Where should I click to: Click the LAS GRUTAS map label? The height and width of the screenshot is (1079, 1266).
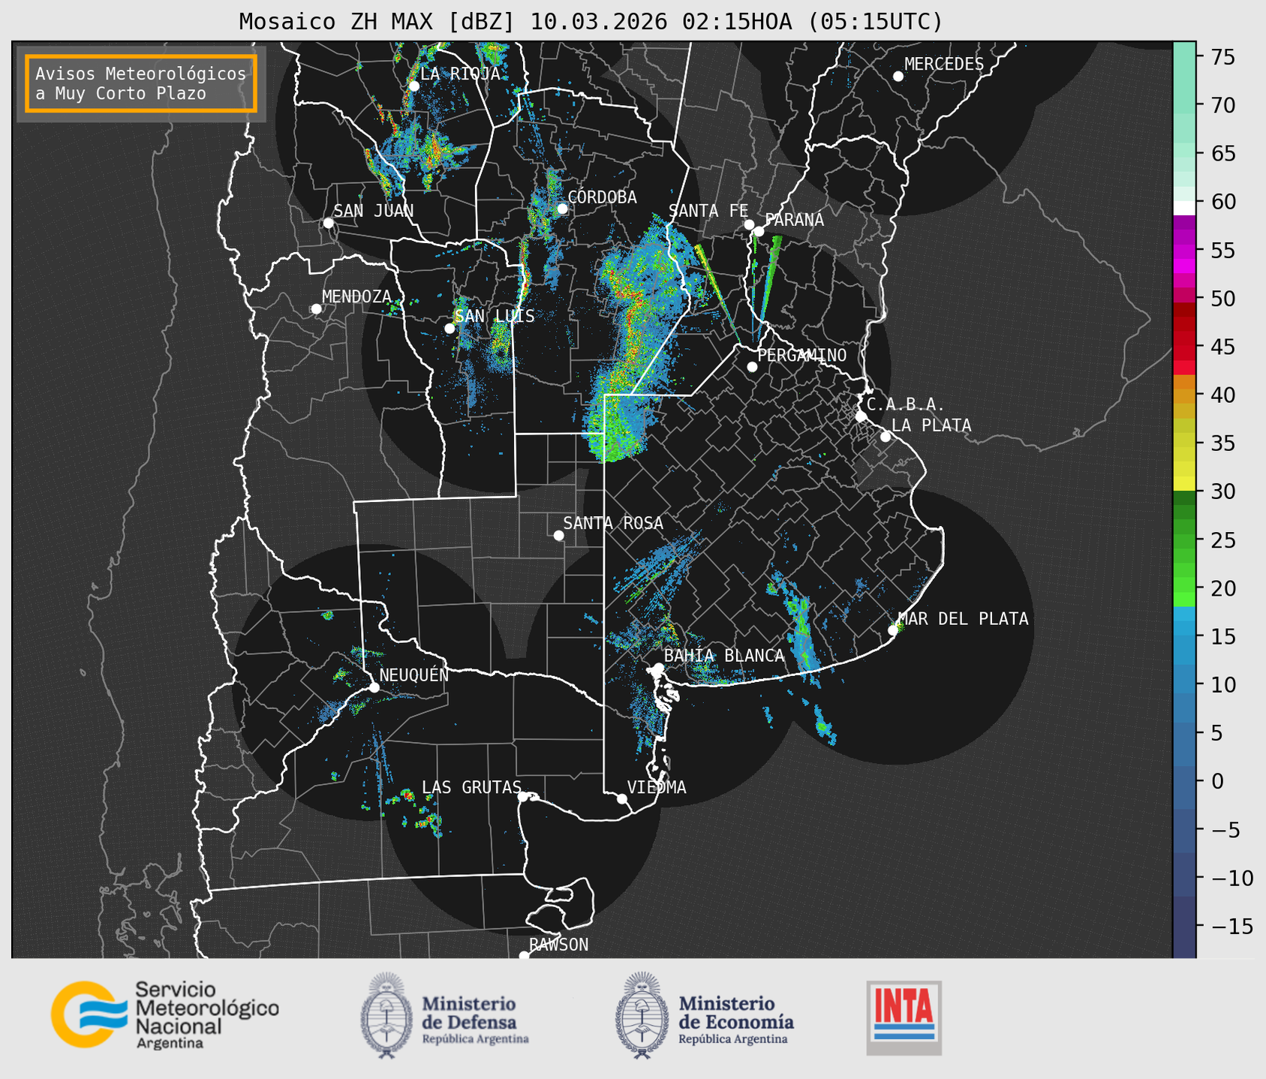[471, 787]
